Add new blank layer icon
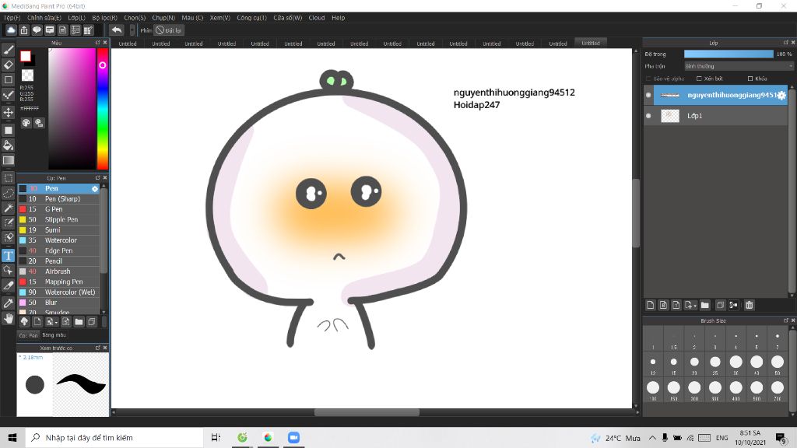 650,305
